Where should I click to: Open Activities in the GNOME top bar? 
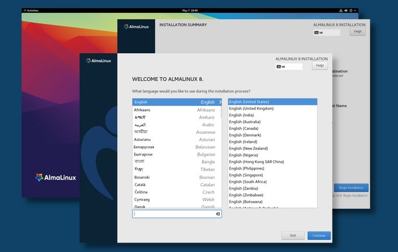tap(31, 11)
